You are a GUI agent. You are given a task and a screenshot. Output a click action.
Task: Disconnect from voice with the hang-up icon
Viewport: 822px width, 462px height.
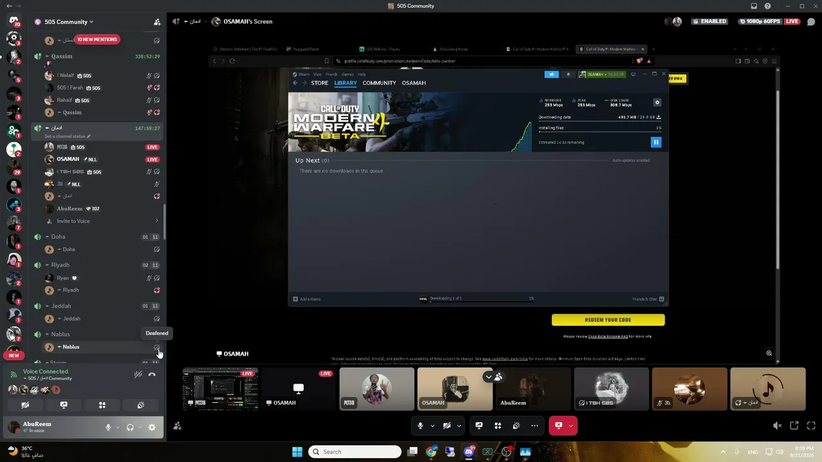click(x=152, y=375)
